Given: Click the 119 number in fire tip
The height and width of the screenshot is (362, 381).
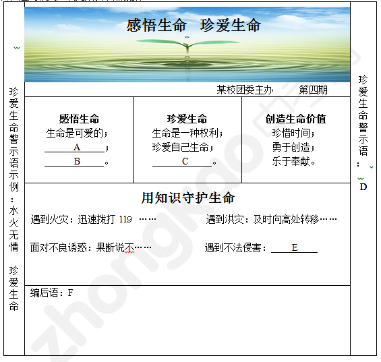Looking at the screenshot, I should click(x=125, y=219).
